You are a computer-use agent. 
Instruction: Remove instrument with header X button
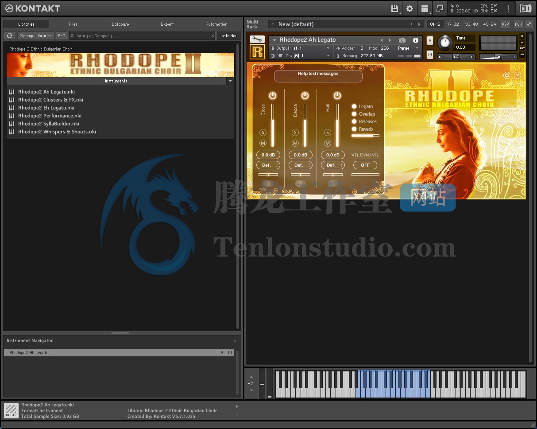[522, 36]
